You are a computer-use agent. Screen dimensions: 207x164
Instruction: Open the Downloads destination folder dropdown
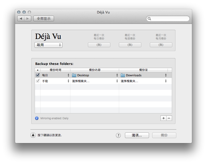[x=144, y=75]
